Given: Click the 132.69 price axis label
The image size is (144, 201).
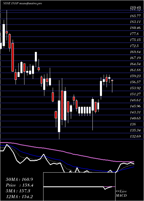Looking at the screenshot, I should [x=135, y=136].
